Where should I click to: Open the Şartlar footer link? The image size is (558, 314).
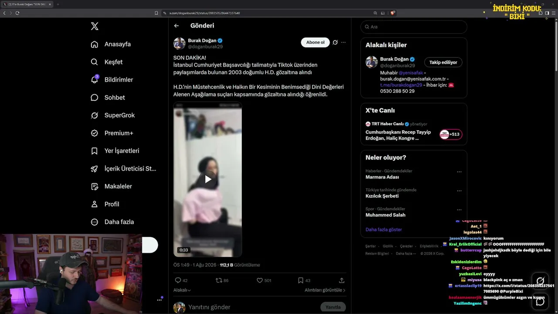click(371, 246)
